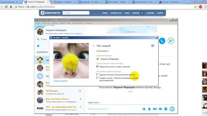207x116 pixels.
Task: Go to browser home page icon
Action: [11, 7]
